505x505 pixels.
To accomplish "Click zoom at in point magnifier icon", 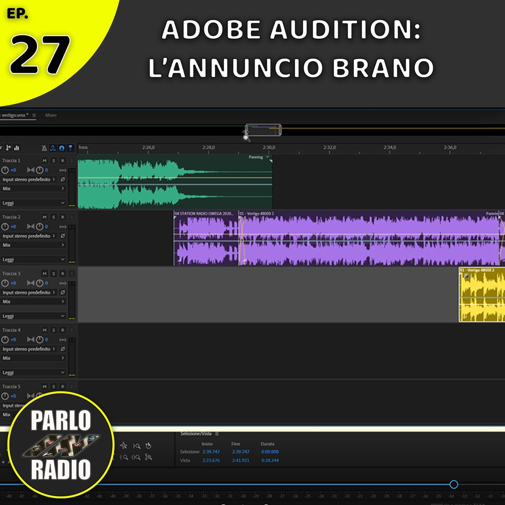I will point(124,457).
